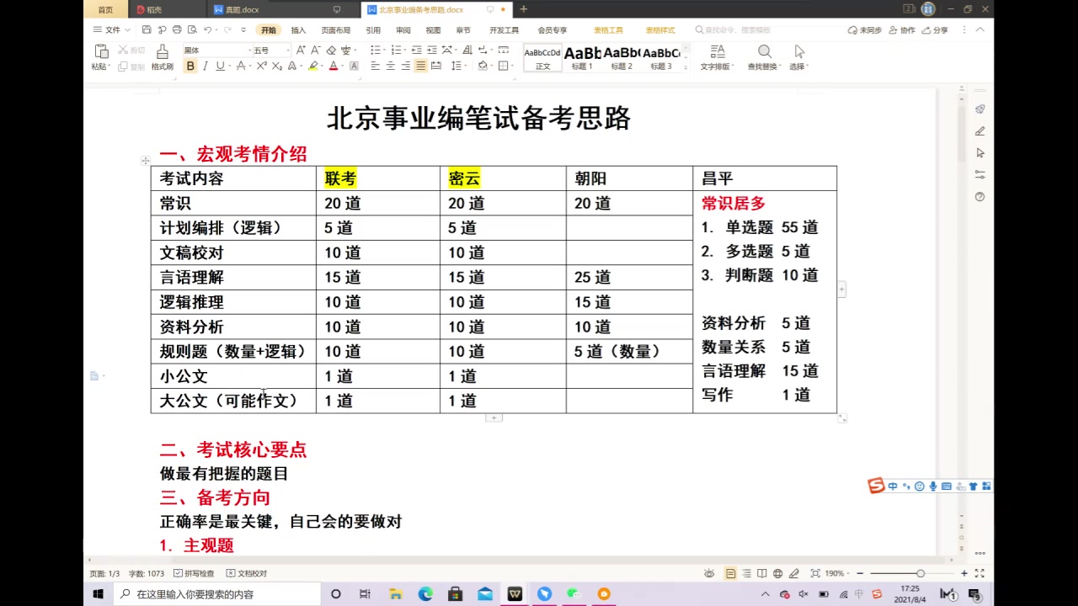Toggle character shading button
The width and height of the screenshot is (1078, 606).
pyautogui.click(x=354, y=66)
